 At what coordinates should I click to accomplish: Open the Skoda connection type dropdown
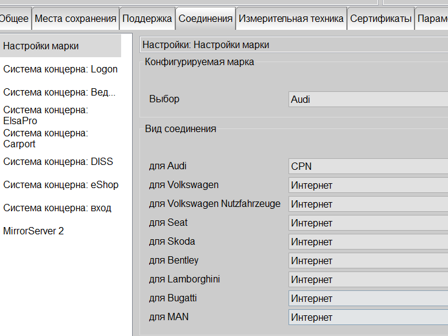[x=368, y=242]
